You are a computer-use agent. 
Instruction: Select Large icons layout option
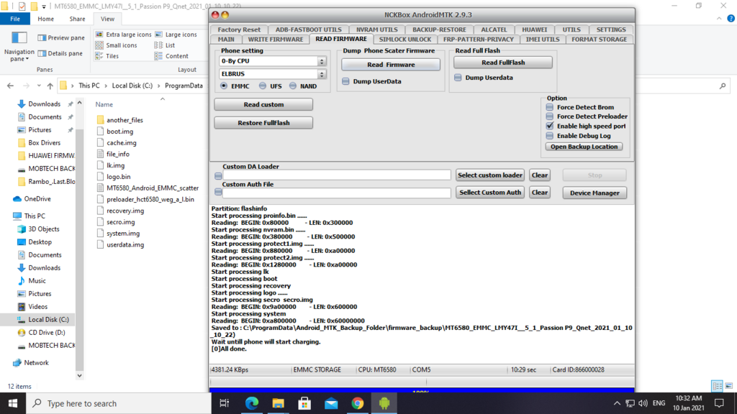pyautogui.click(x=176, y=34)
